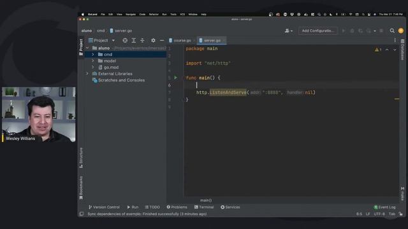The height and width of the screenshot is (229, 408).
Task: Open Project panel settings gear
Action: pos(153,40)
